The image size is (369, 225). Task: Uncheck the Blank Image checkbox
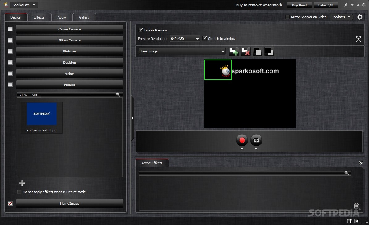point(10,203)
